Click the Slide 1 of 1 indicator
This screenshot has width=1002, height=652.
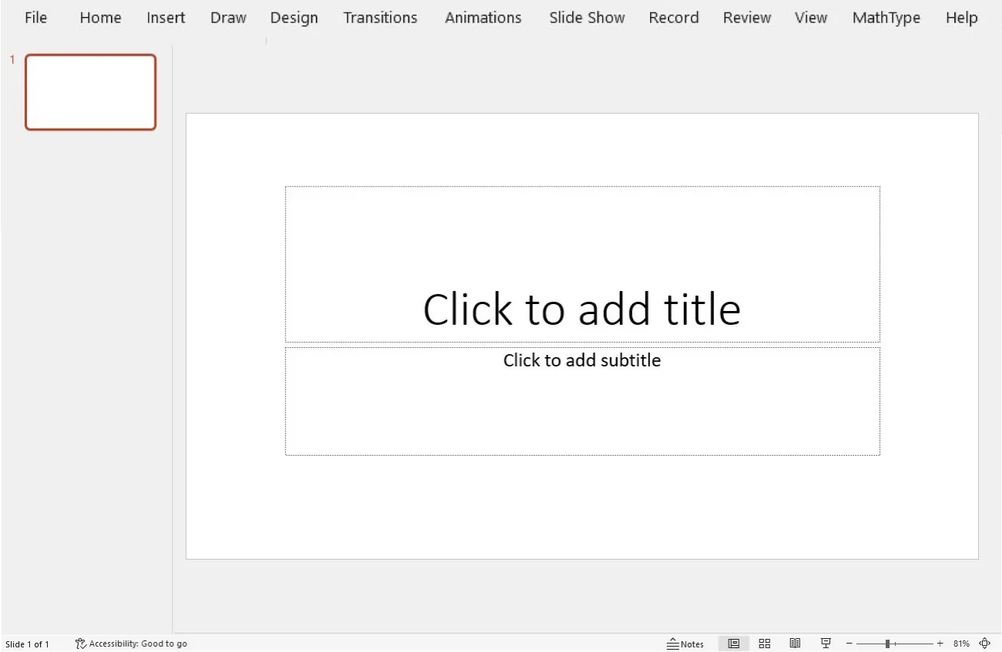pyautogui.click(x=28, y=644)
